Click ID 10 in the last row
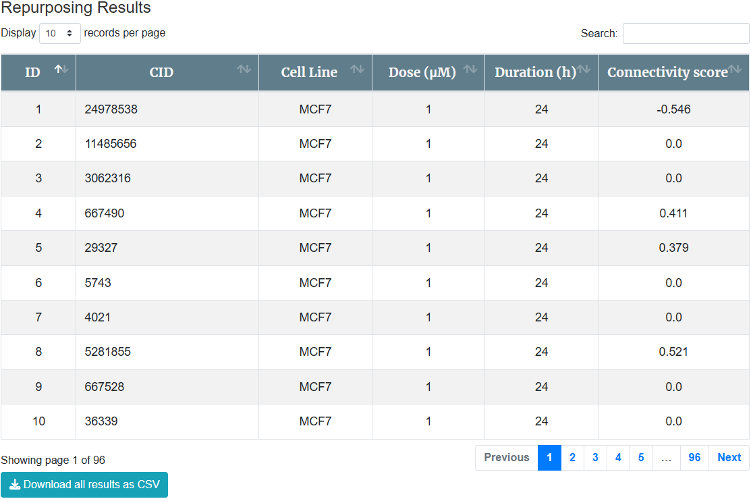This screenshot has width=751, height=499. pyautogui.click(x=38, y=421)
